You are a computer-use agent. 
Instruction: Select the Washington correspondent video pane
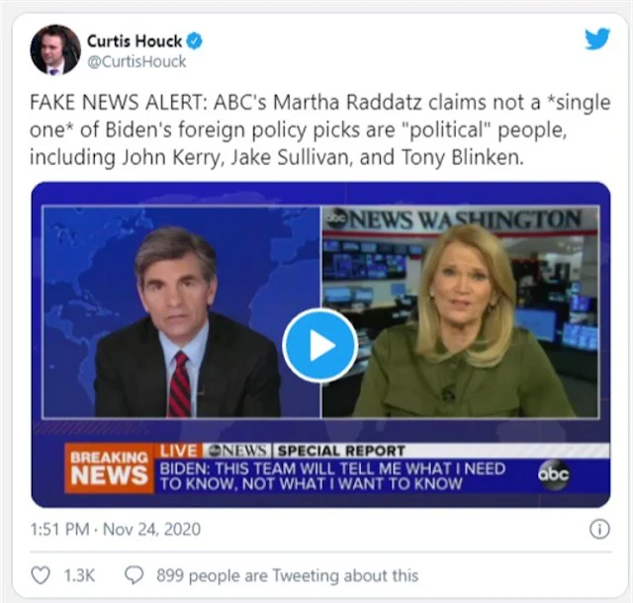[x=461, y=312]
